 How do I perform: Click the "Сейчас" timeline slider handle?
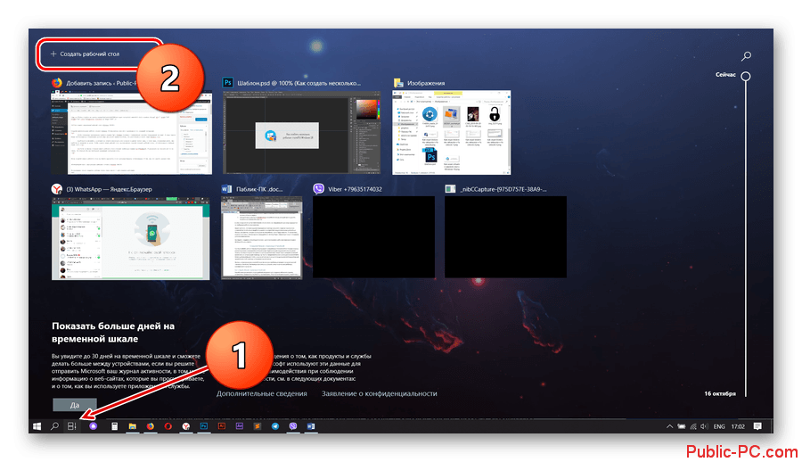tap(746, 78)
